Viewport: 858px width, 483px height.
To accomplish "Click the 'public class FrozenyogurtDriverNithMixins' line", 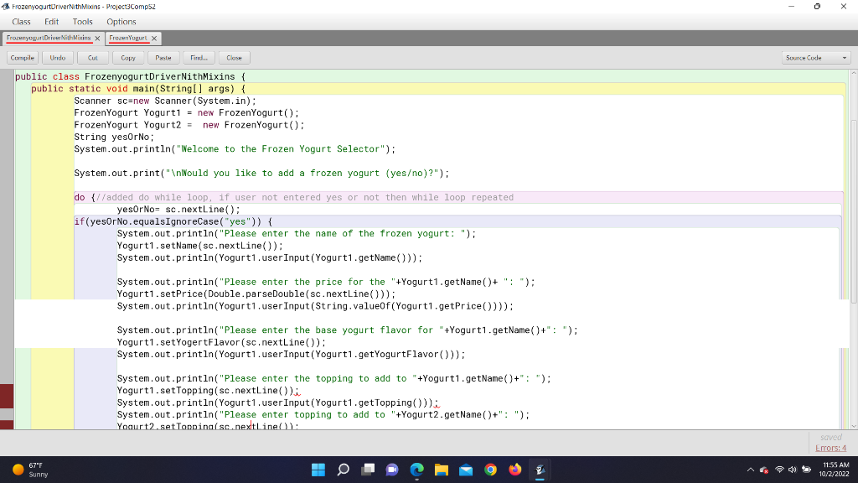I will pyautogui.click(x=130, y=76).
